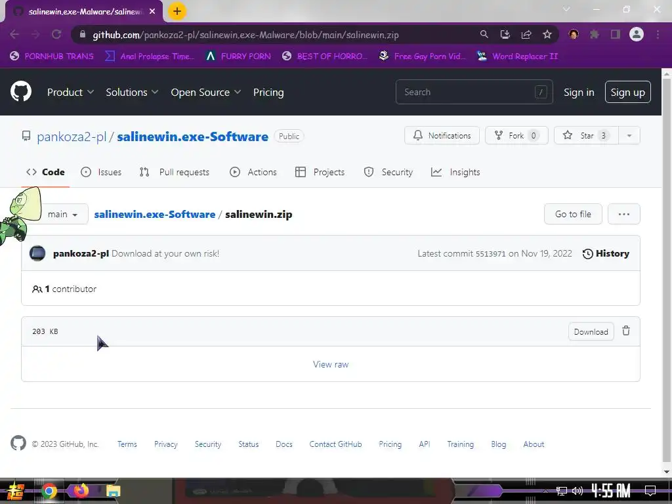The image size is (672, 504).
Task: Expand the Open Source menu
Action: click(205, 92)
